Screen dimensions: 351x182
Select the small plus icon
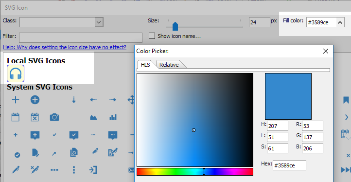tap(16, 135)
